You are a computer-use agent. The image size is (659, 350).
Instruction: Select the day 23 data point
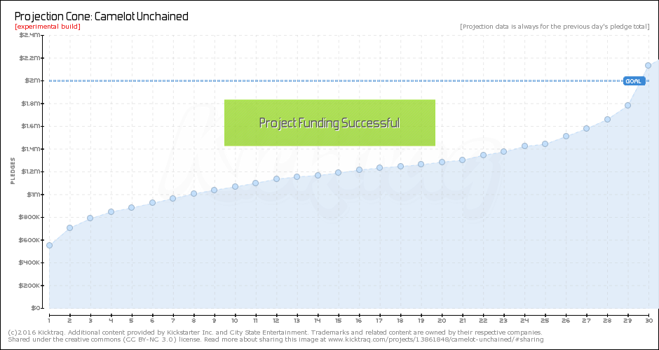pyautogui.click(x=503, y=151)
